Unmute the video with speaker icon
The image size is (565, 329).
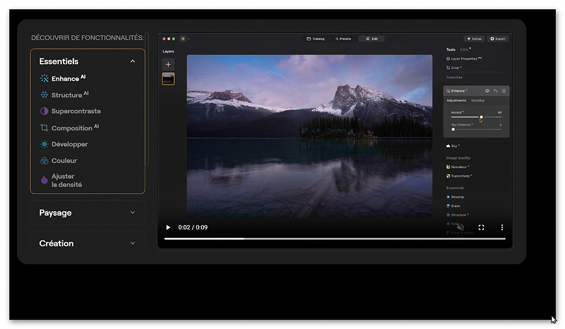pos(460,227)
